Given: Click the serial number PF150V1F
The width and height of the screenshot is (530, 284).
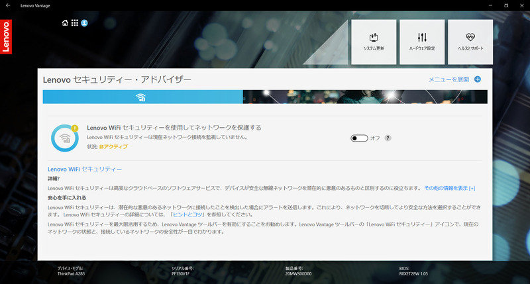Looking at the screenshot, I should [x=180, y=274].
